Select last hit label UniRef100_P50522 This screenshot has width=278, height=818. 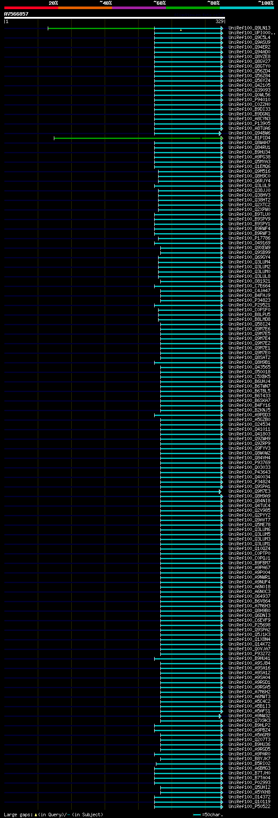pyautogui.click(x=249, y=807)
